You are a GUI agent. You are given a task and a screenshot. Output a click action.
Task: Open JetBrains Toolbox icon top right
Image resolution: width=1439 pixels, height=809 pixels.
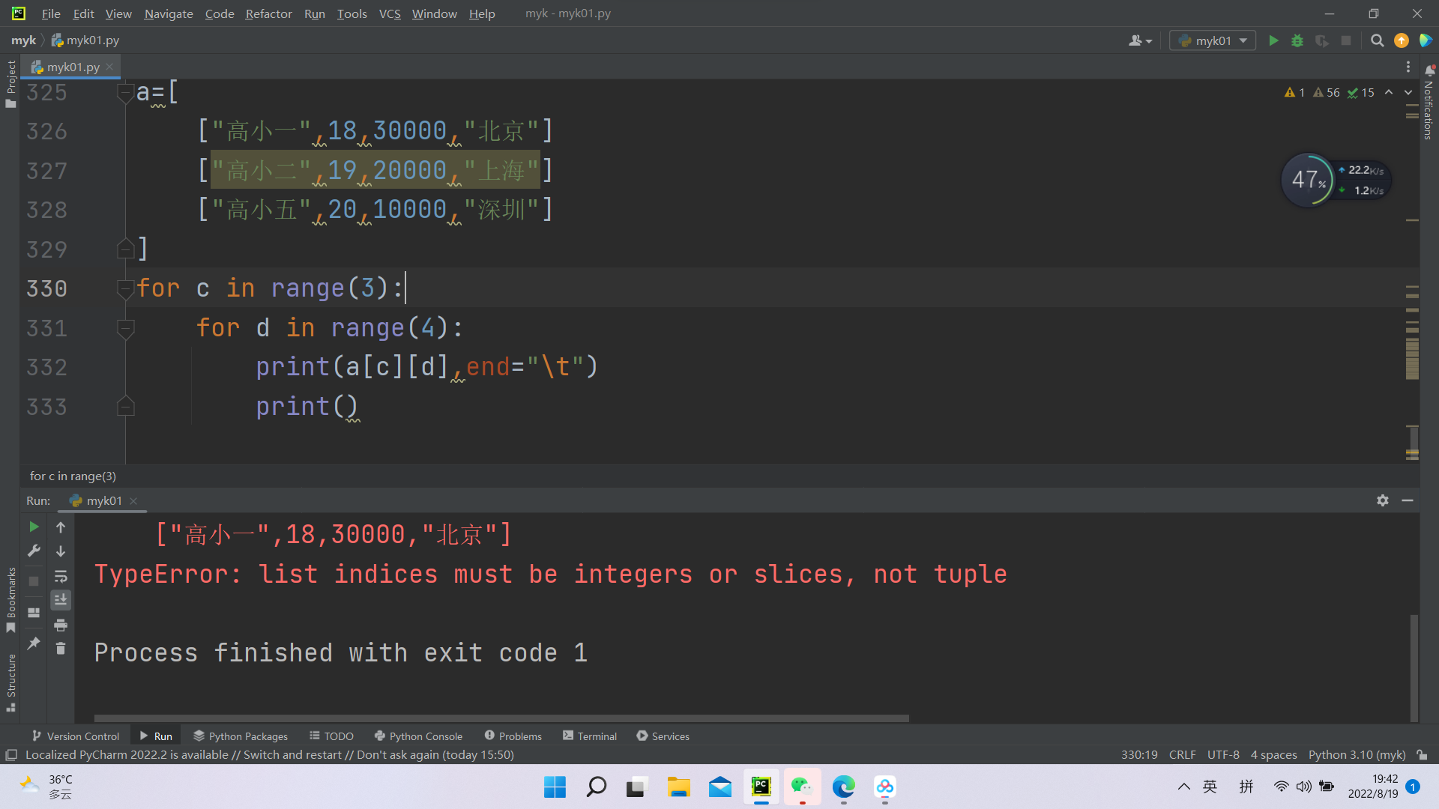click(x=1426, y=40)
